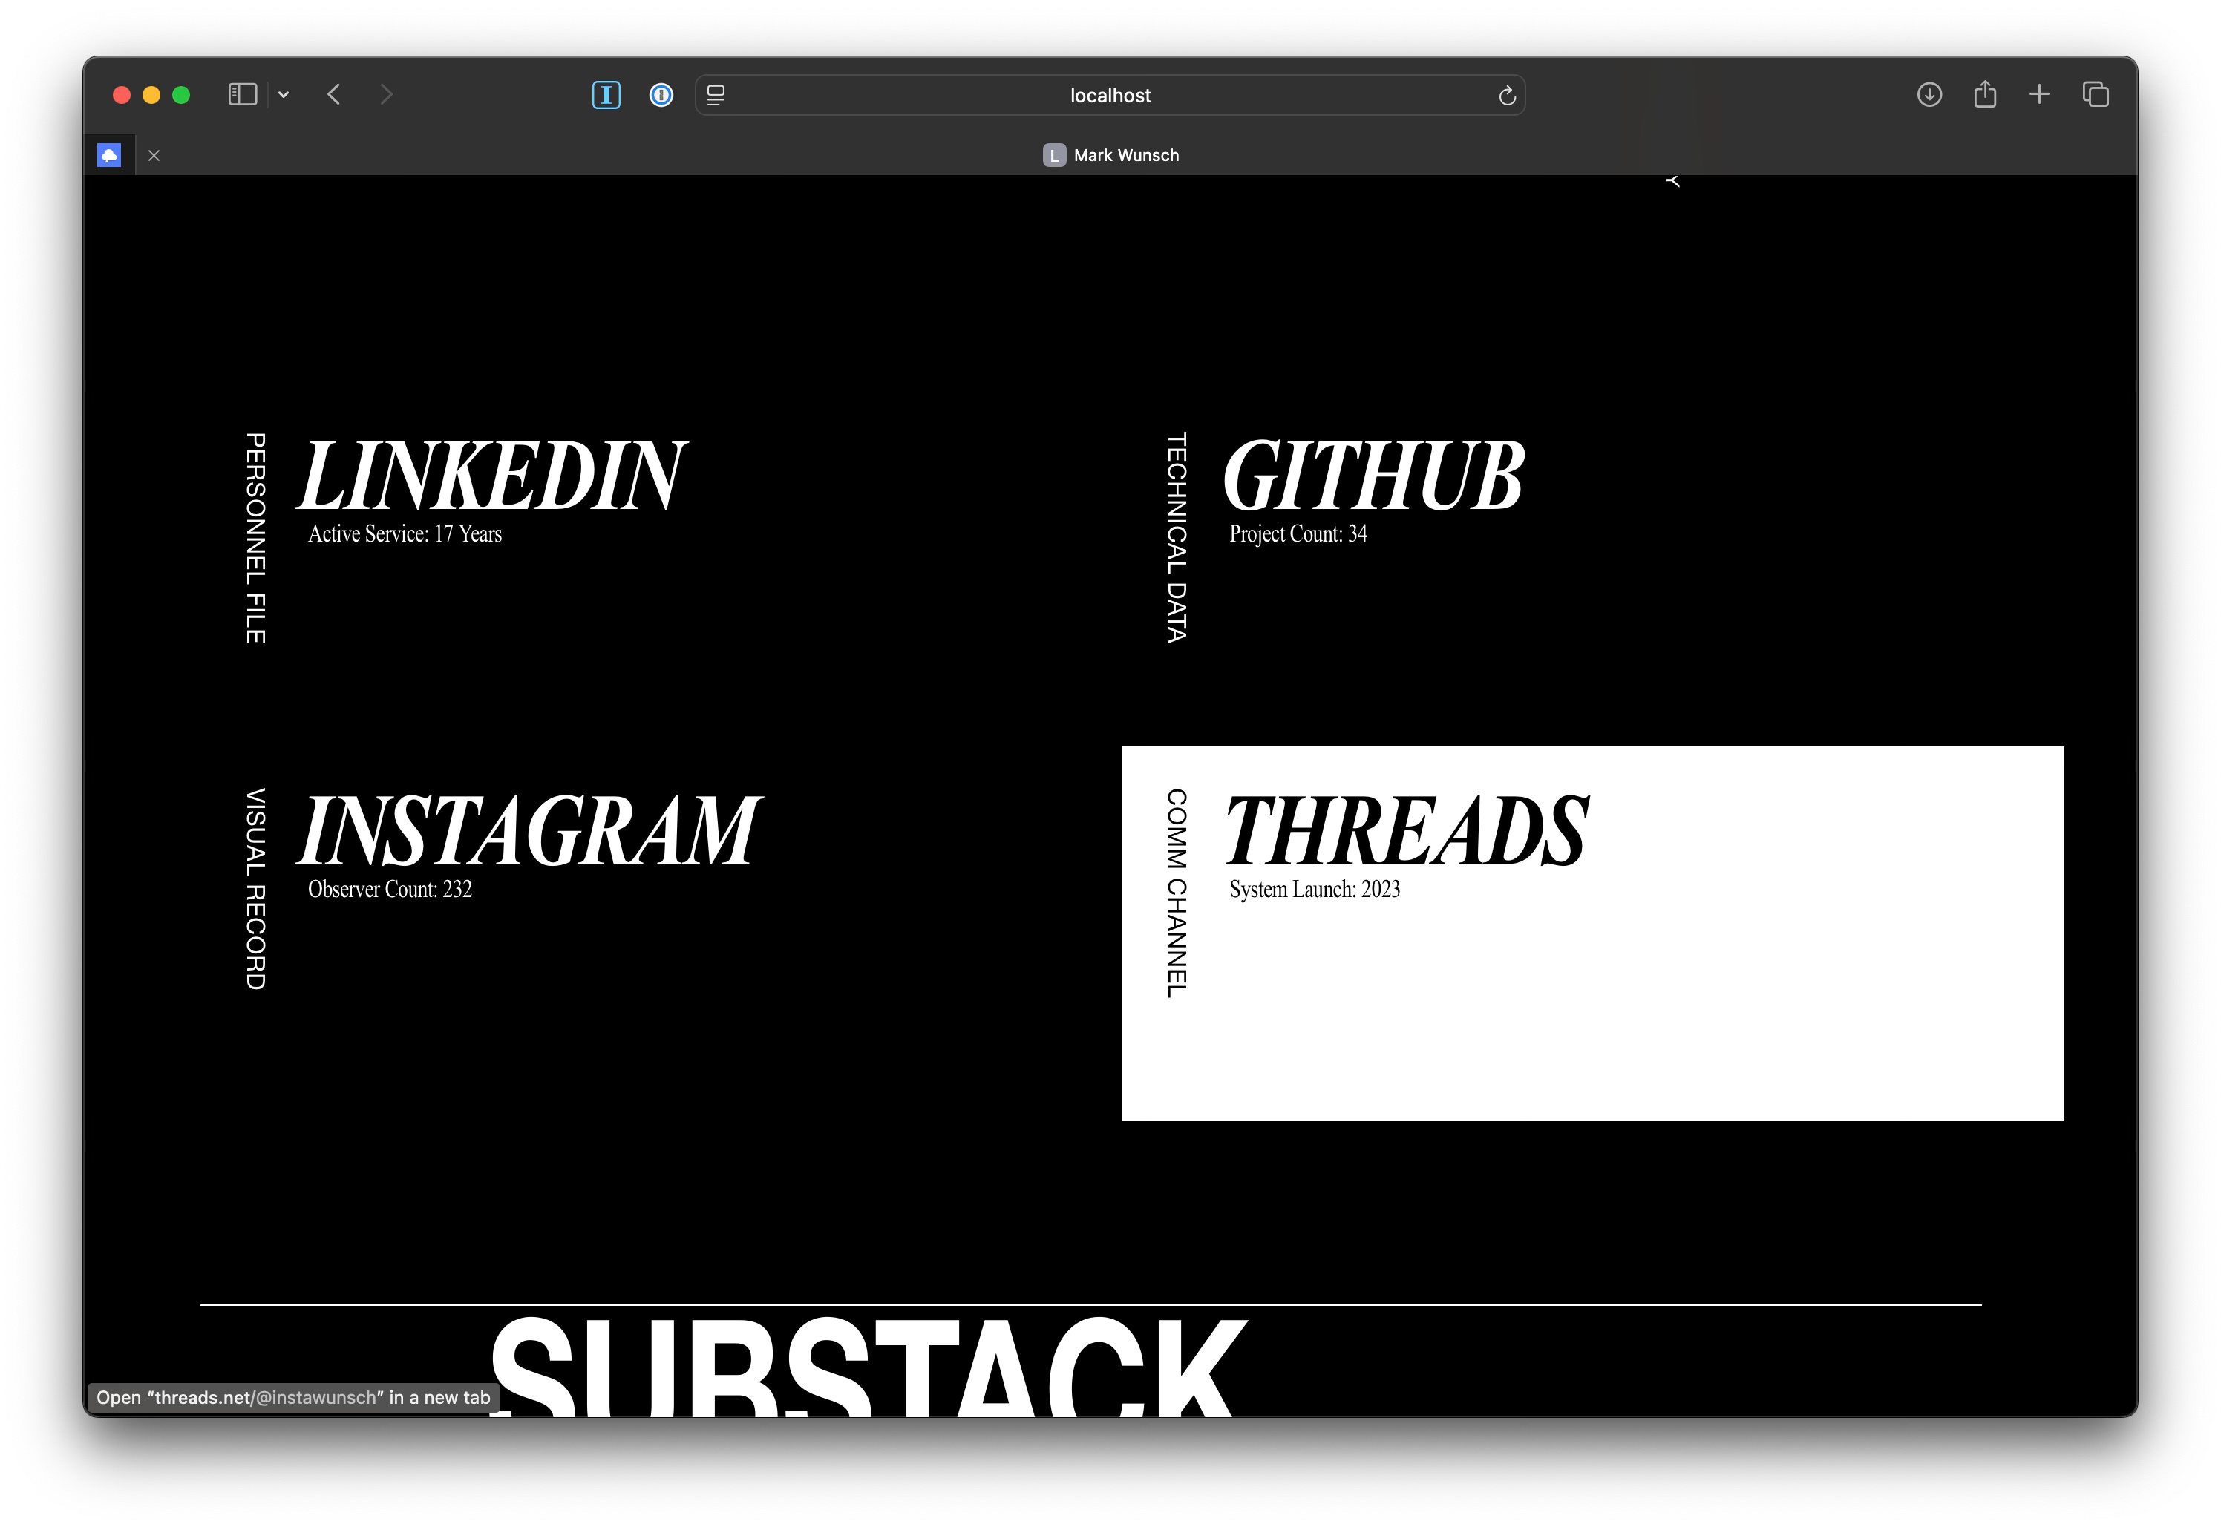The width and height of the screenshot is (2221, 1527).
Task: Click the 'Active Service: 17 Years' text
Action: [x=405, y=534]
